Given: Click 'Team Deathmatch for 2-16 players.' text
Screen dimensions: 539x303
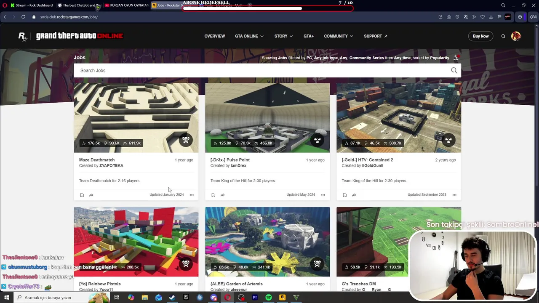Looking at the screenshot, I should (x=109, y=181).
